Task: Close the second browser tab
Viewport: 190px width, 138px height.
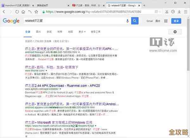Action: coord(68,6)
